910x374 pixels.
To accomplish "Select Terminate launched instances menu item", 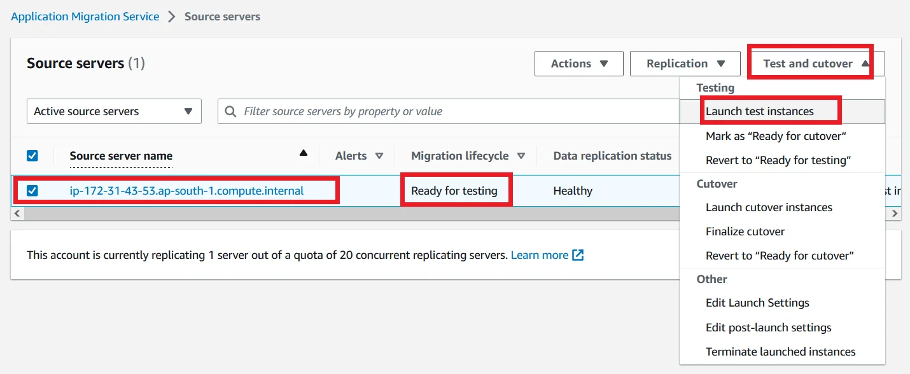I will point(782,352).
